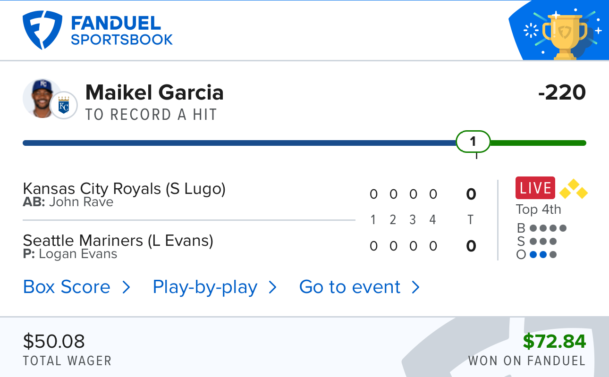This screenshot has height=377, width=609.
Task: Open the Play-by-play link
Action: 205,287
